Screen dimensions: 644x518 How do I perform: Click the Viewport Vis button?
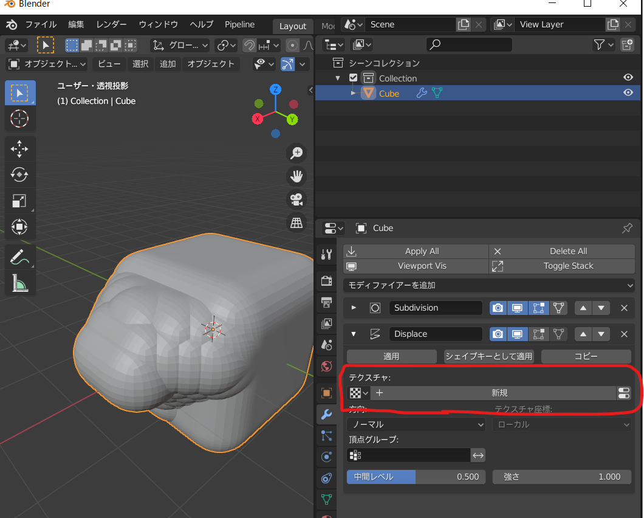(x=416, y=266)
